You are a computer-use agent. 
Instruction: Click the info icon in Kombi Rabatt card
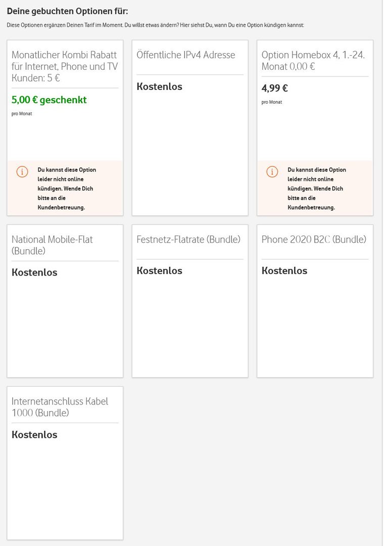tap(22, 172)
